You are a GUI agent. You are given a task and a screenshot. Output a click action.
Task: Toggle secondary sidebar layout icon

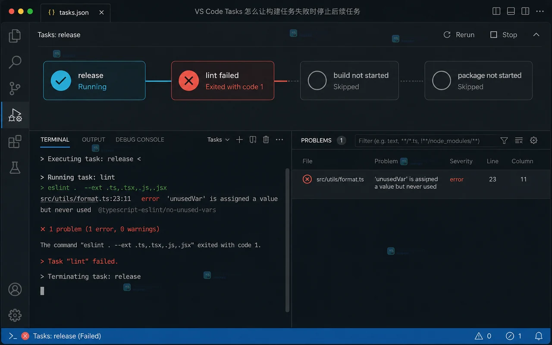(525, 11)
